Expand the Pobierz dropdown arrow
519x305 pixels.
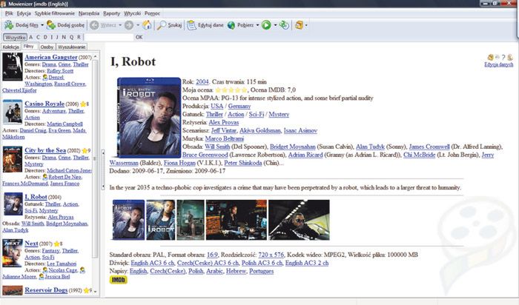257,24
